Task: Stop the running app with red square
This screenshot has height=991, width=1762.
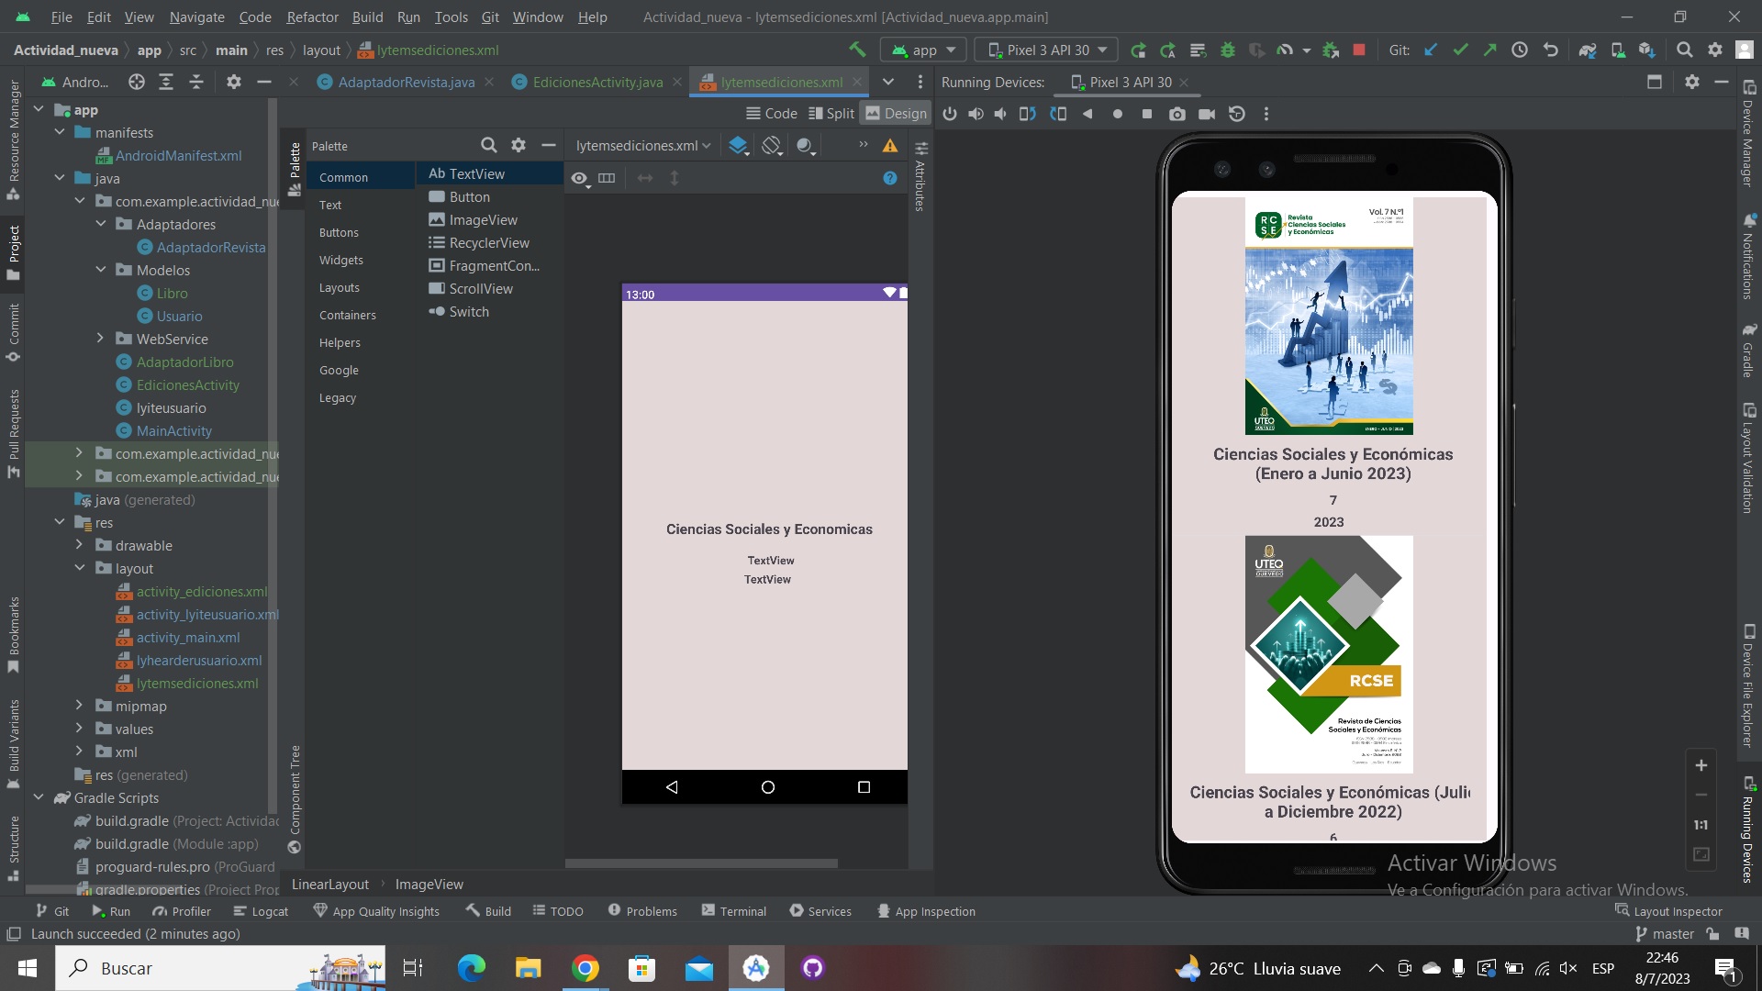Action: click(x=1359, y=50)
